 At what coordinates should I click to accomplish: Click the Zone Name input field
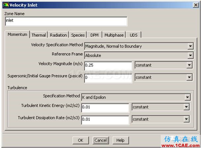(66, 21)
